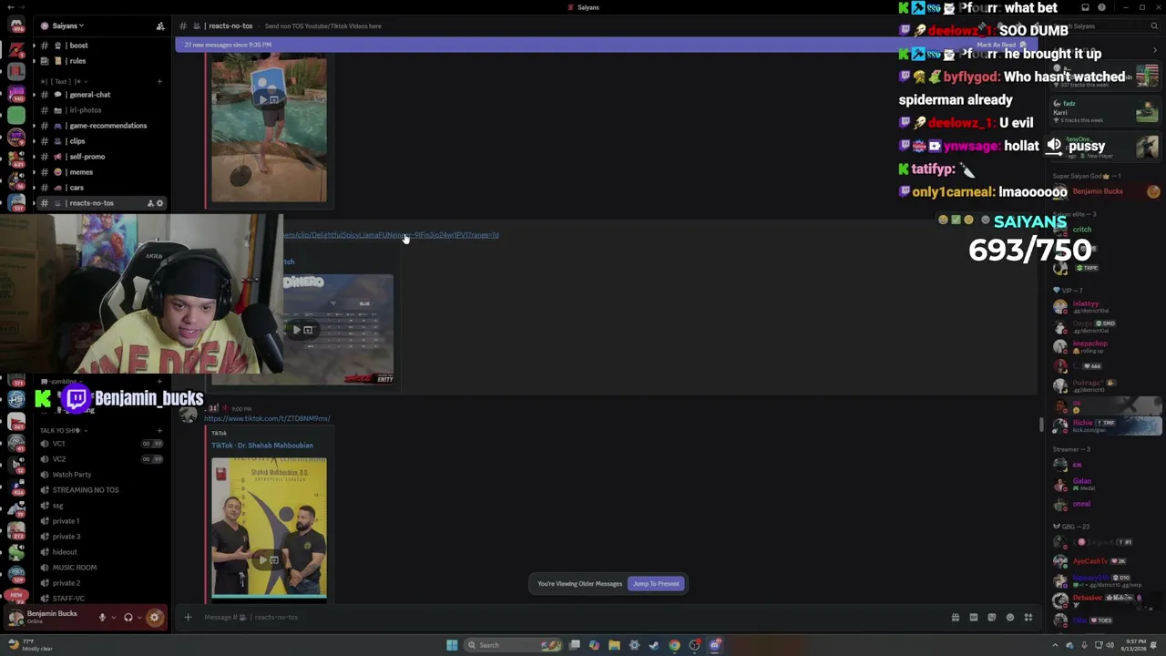The image size is (1166, 656).
Task: Open File Explorer from the taskbar
Action: click(x=614, y=645)
